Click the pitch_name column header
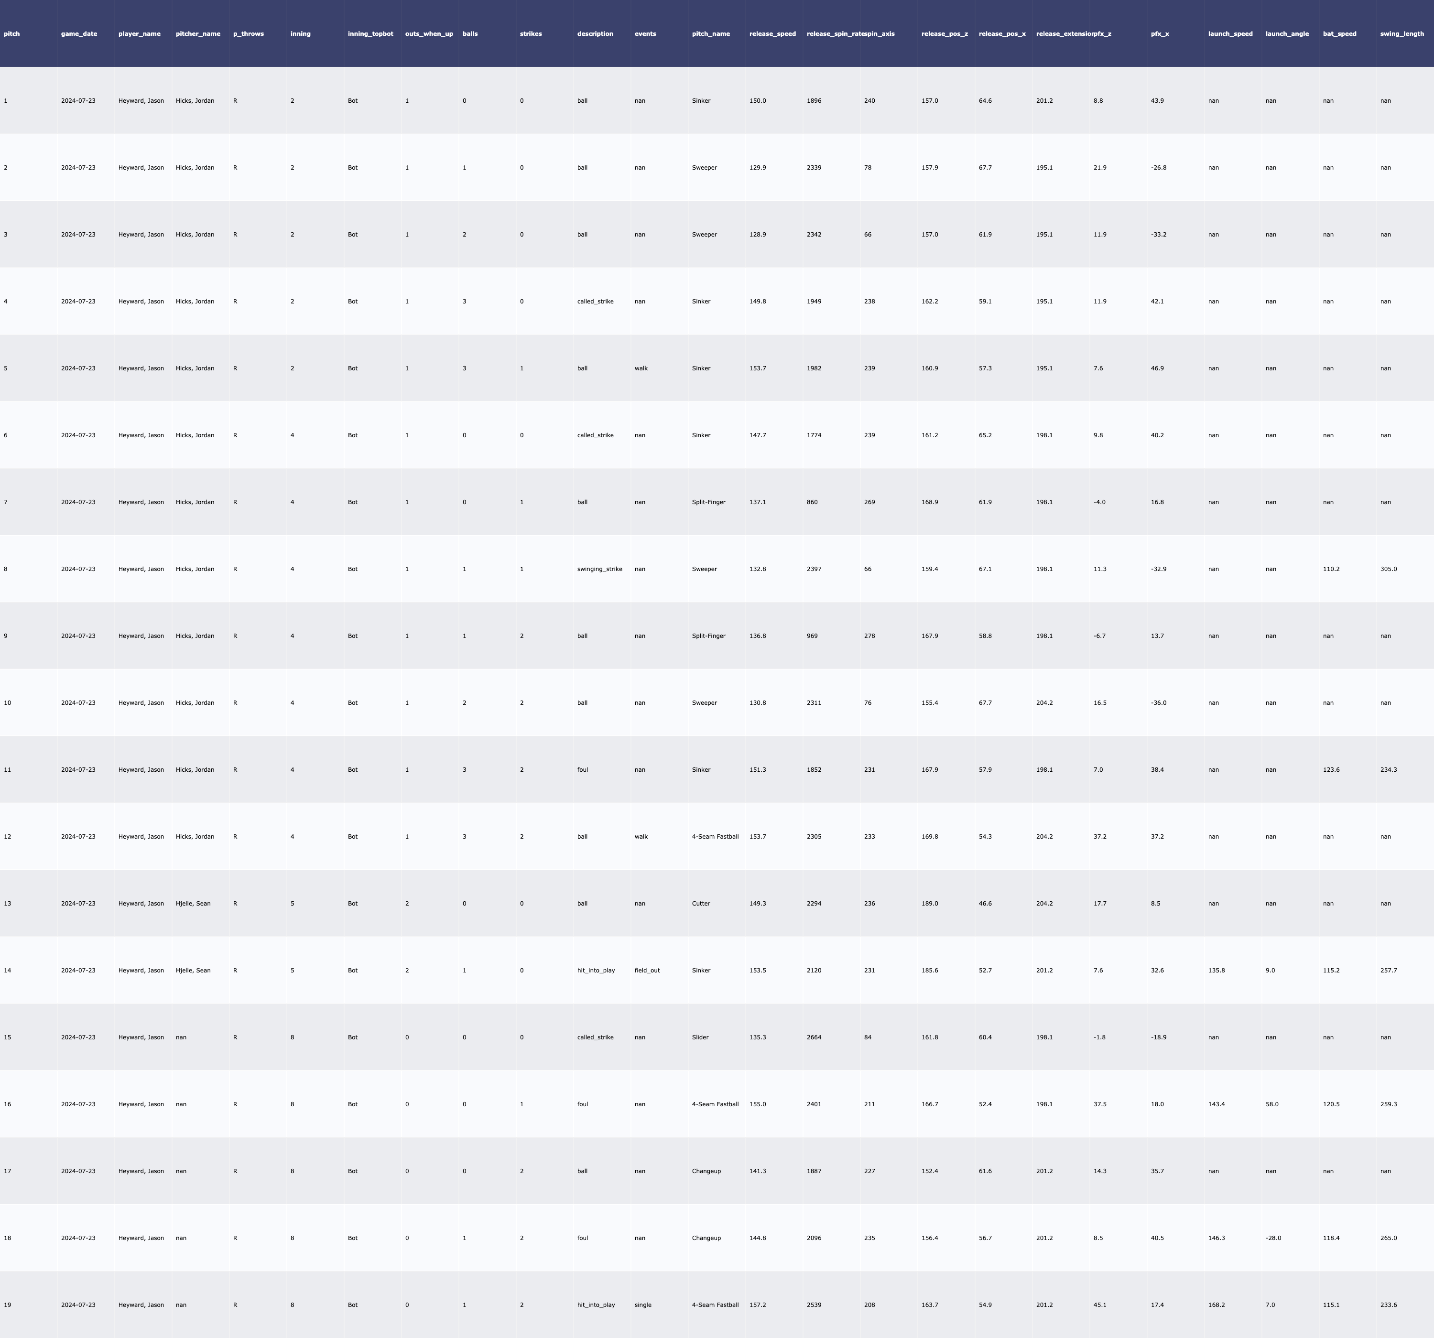 point(710,34)
